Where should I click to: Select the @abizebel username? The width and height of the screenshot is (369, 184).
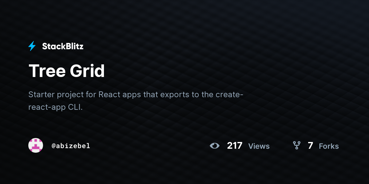point(71,146)
